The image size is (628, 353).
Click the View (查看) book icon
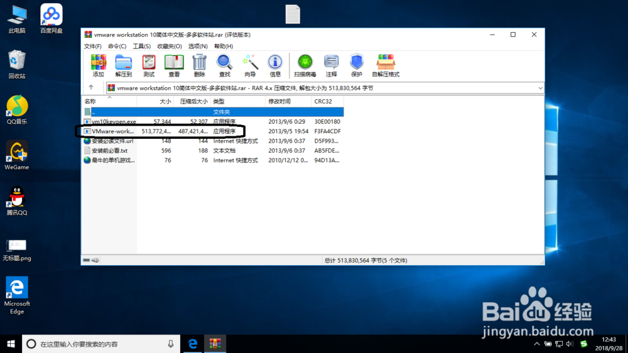pos(174,66)
